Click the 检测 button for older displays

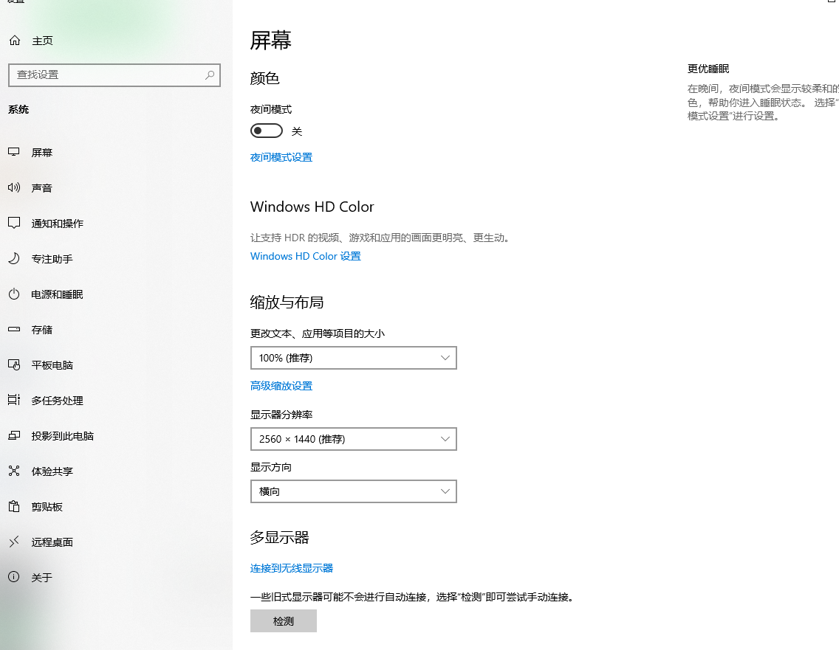pyautogui.click(x=283, y=620)
